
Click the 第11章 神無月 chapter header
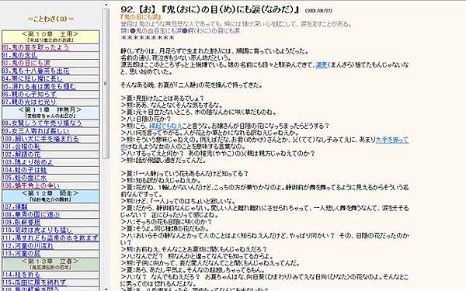coord(50,113)
